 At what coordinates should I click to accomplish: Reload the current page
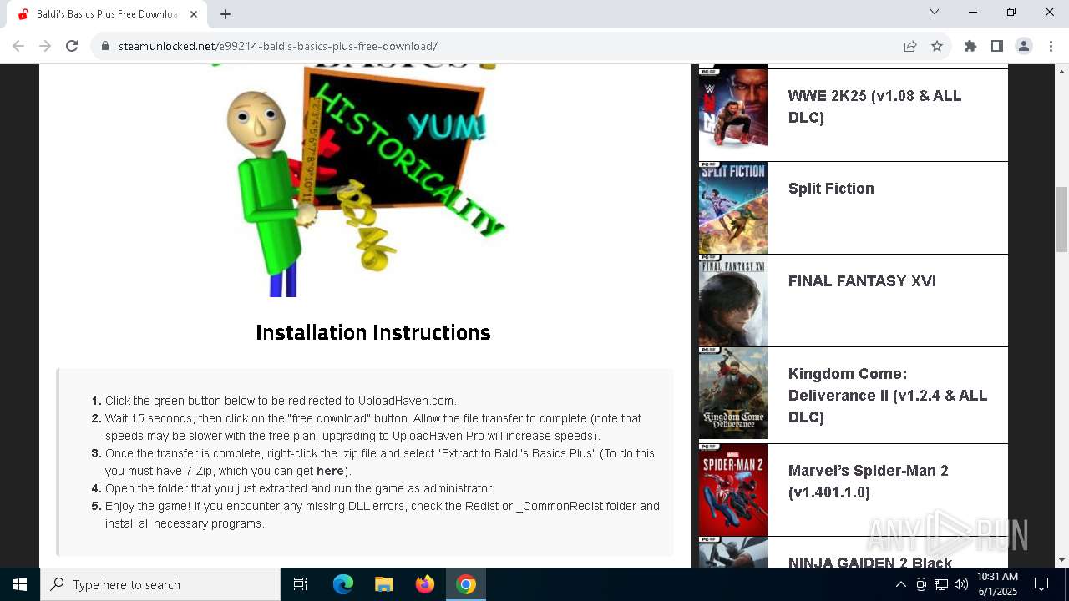coord(72,46)
